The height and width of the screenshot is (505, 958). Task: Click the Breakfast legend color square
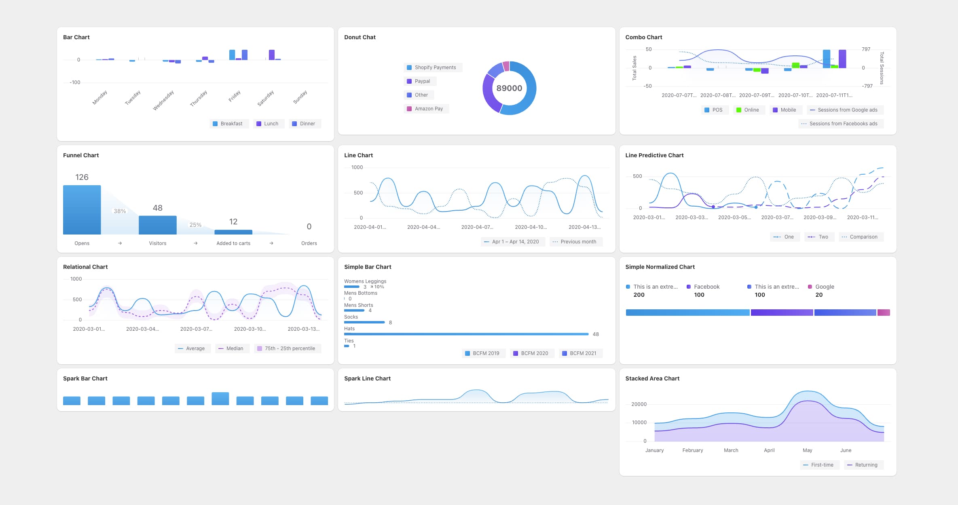(215, 123)
